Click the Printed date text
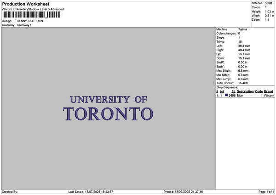Screen dimensions: 276x195 point(183,192)
